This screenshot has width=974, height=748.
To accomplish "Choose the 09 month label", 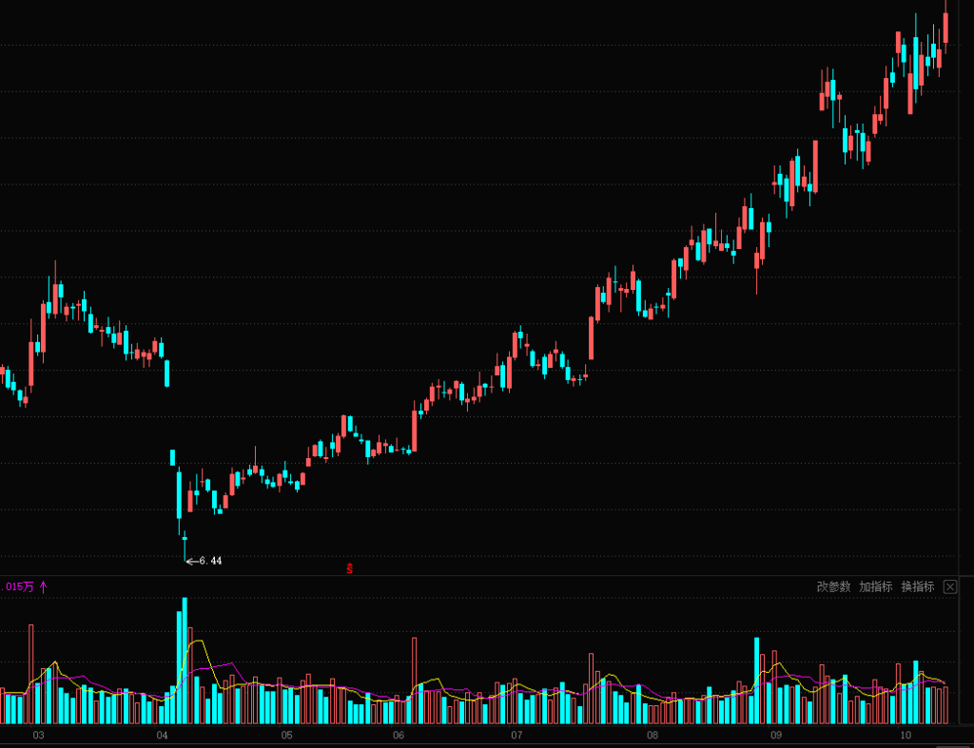I will coord(776,736).
